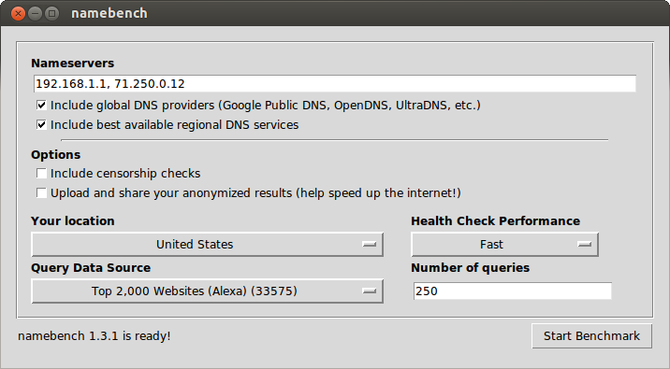Start the benchmark

[591, 336]
